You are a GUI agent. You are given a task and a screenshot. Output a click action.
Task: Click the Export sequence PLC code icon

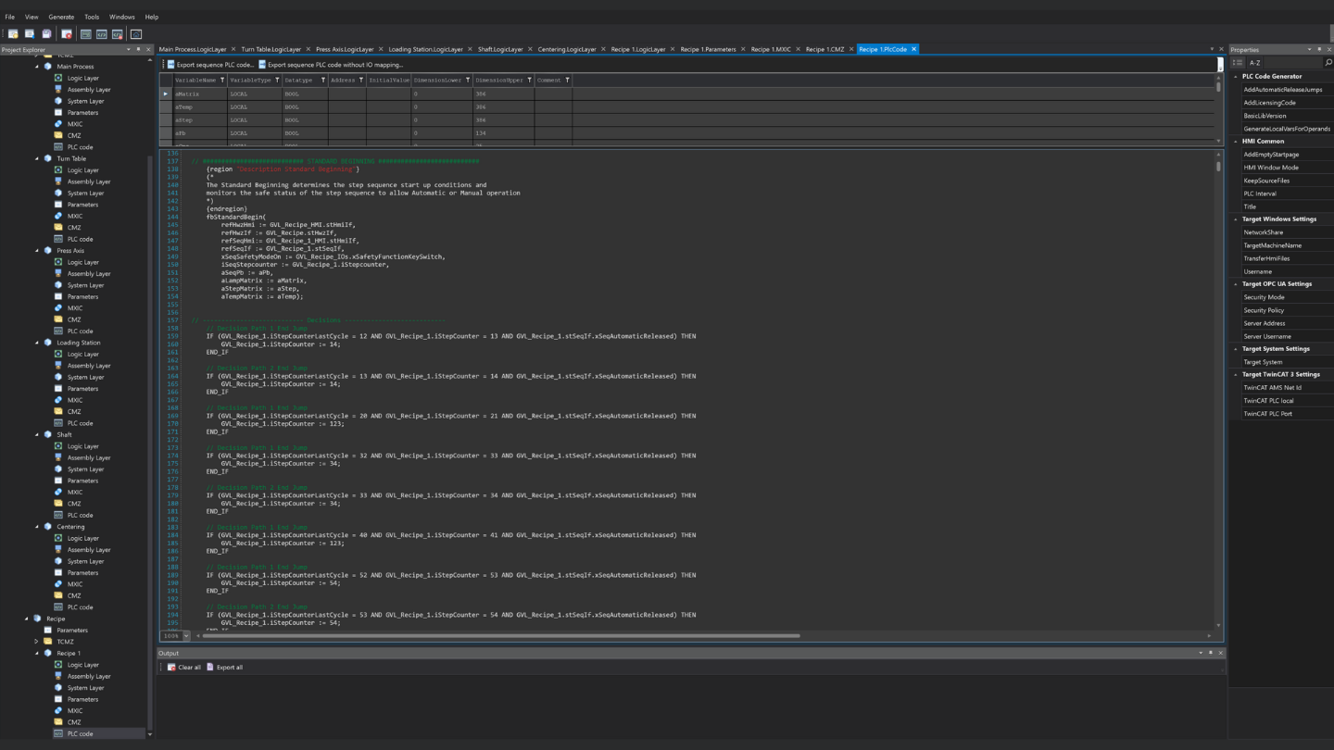coord(170,65)
